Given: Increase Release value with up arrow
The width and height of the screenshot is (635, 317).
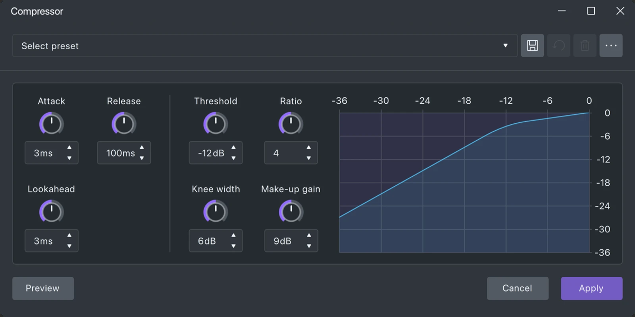Looking at the screenshot, I should (x=142, y=148).
